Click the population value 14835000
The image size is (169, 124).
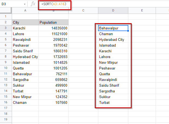pyautogui.click(x=54, y=28)
